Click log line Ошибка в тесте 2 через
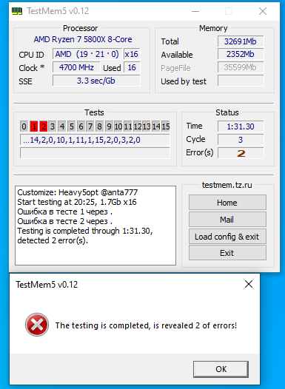The height and width of the screenshot is (389, 285). click(x=65, y=221)
